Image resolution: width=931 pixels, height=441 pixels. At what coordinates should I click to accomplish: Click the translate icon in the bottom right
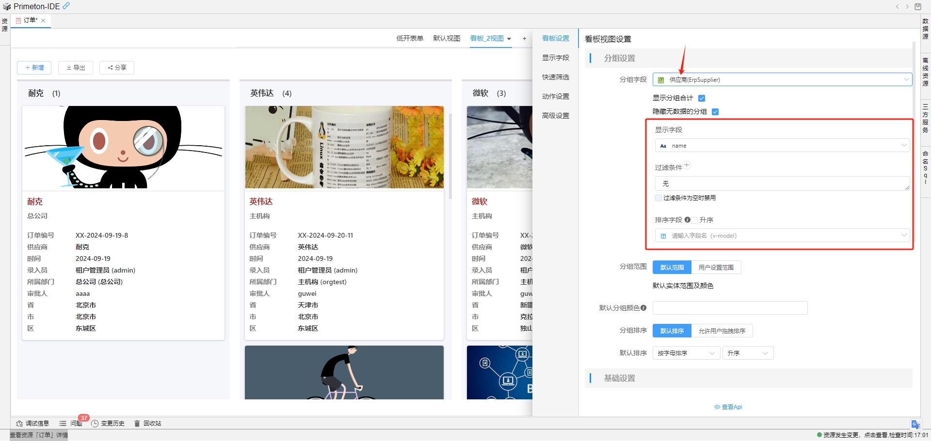[x=915, y=425]
